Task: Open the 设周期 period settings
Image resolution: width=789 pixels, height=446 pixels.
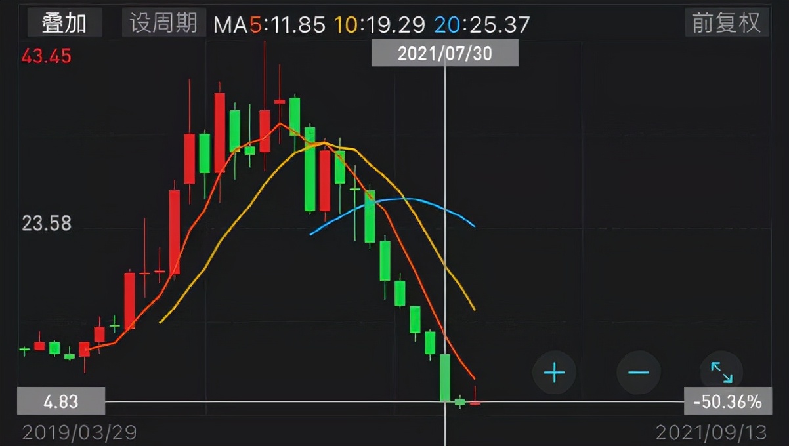Action: click(x=163, y=24)
